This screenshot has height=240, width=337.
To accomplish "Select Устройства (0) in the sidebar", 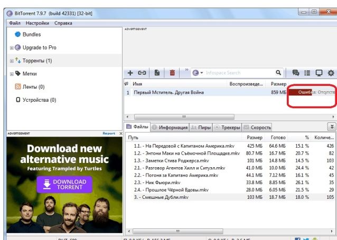I will tap(39, 100).
